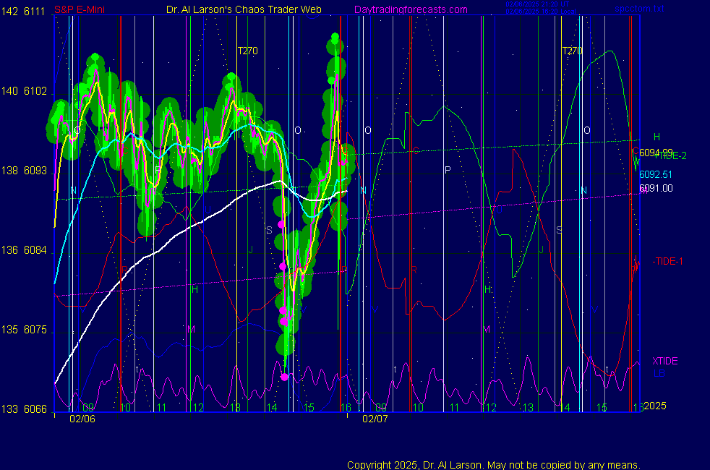710x470 pixels.
Task: Click the "135 6075" price axis label
Action: (24, 330)
